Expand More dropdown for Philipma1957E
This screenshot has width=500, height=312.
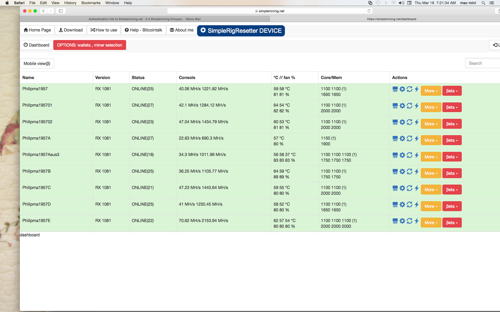pyautogui.click(x=431, y=223)
